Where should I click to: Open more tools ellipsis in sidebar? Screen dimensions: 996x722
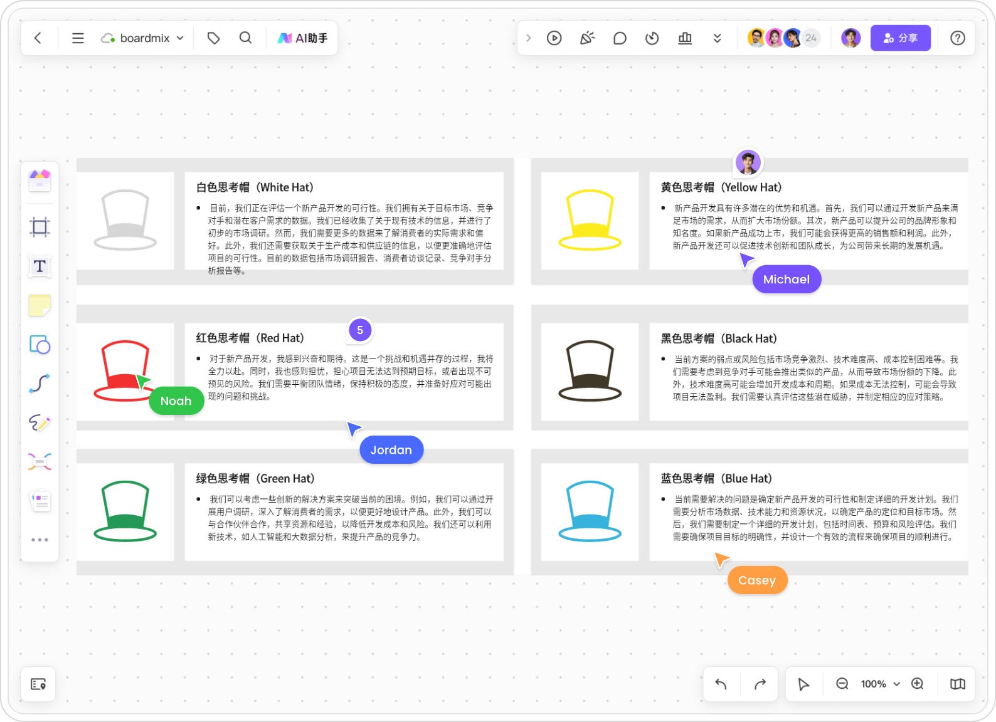(40, 540)
